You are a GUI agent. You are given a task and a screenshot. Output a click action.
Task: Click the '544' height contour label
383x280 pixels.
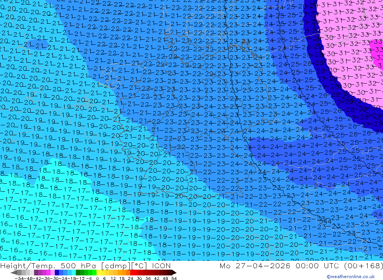(326, 222)
